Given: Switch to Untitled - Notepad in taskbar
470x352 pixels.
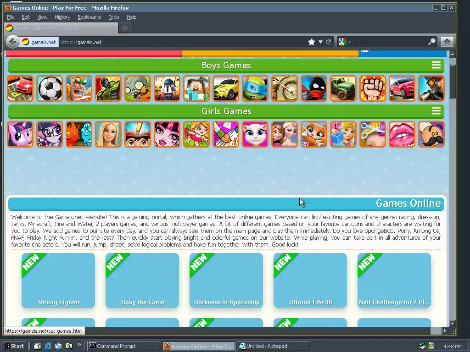Looking at the screenshot, I should [x=273, y=346].
